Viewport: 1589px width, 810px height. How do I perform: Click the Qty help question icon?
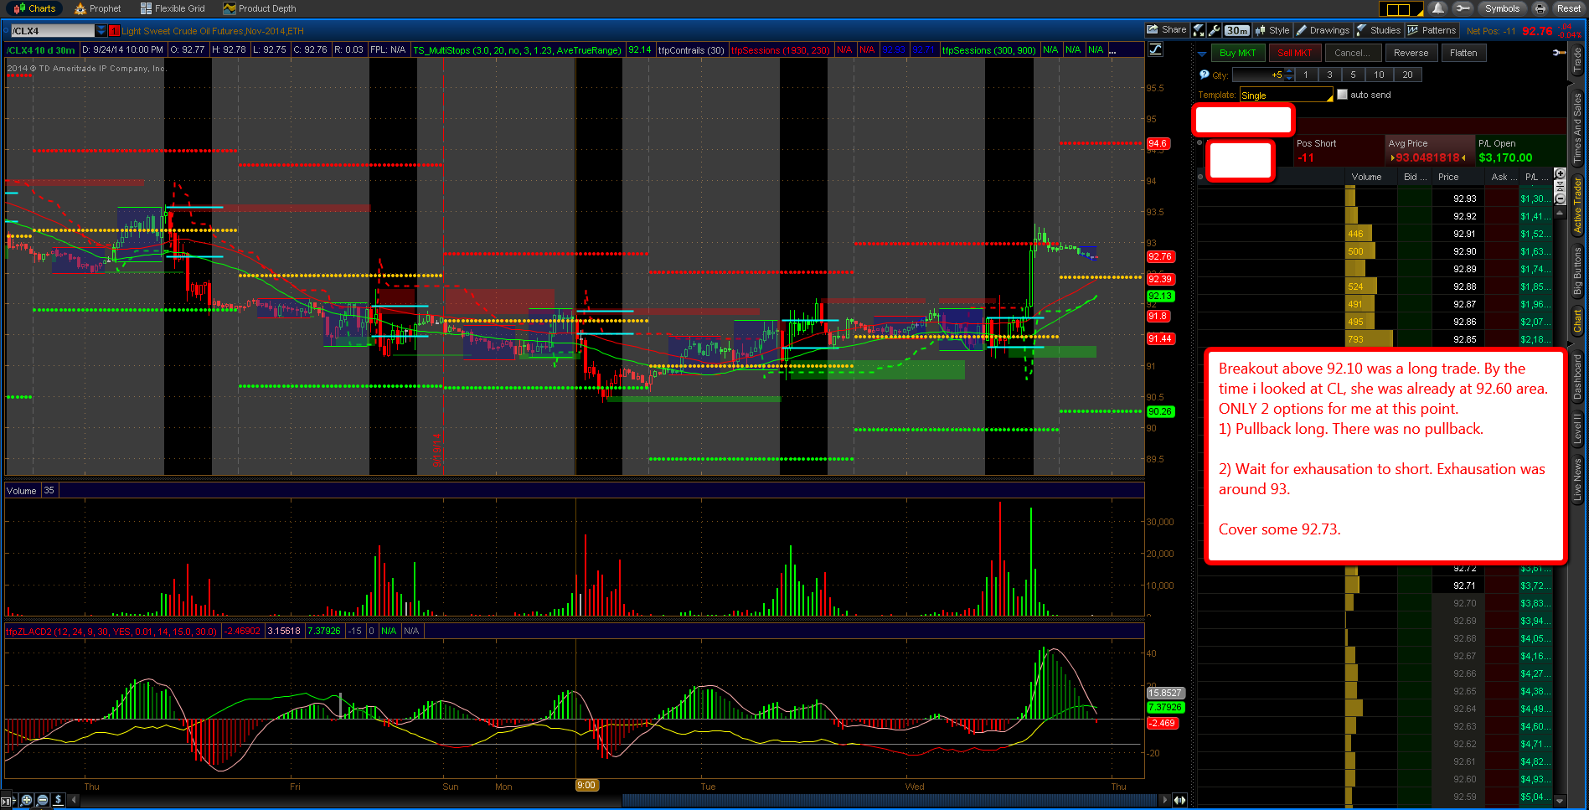(x=1205, y=75)
